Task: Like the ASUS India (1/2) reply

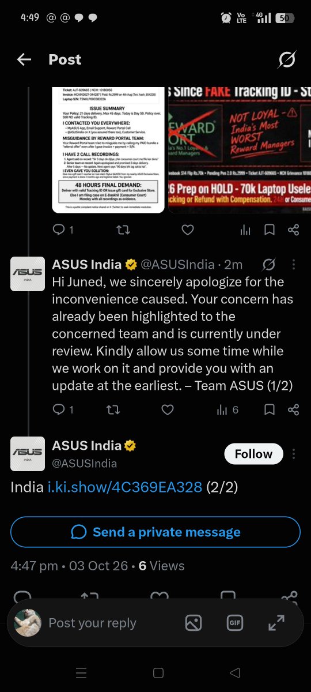Action: (167, 409)
